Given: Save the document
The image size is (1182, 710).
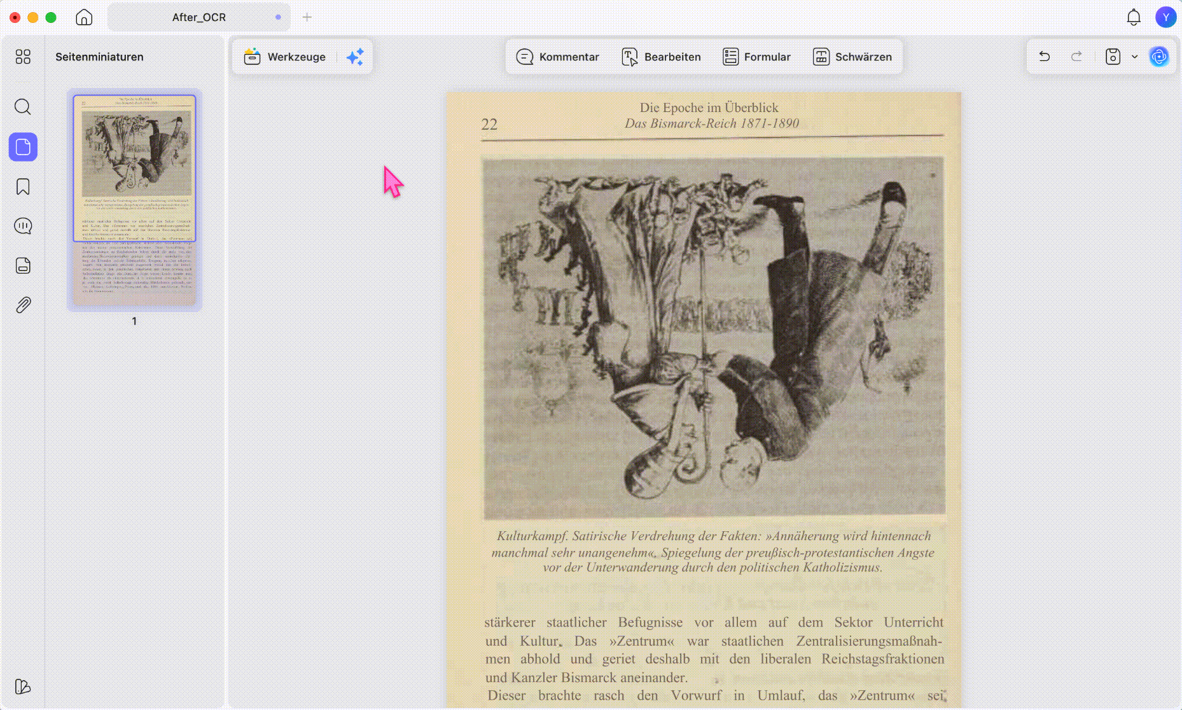Looking at the screenshot, I should coord(1113,57).
